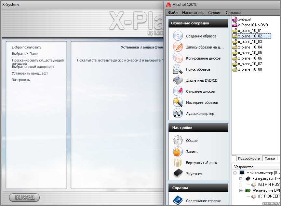Click the X-Plane10 No-DVD ISO icon
The width and height of the screenshot is (281, 206).
[x=234, y=25]
